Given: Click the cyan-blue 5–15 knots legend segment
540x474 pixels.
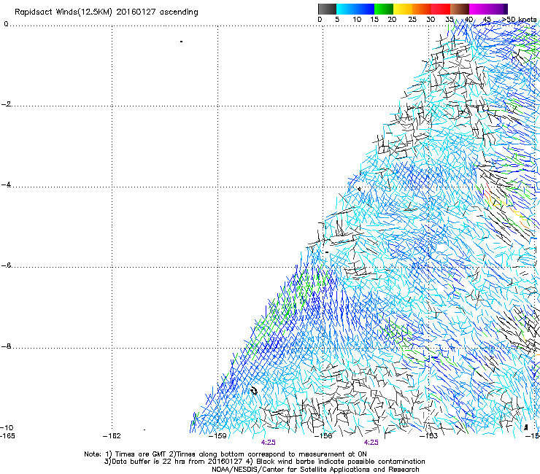Looking at the screenshot, I should [355, 9].
